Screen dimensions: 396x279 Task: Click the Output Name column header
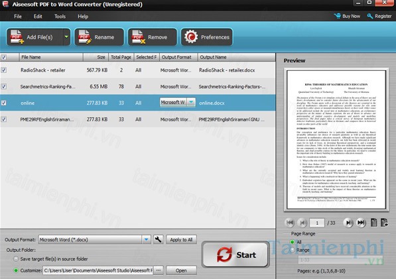point(236,57)
